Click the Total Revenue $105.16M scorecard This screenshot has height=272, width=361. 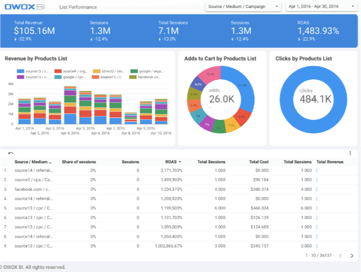coord(35,31)
